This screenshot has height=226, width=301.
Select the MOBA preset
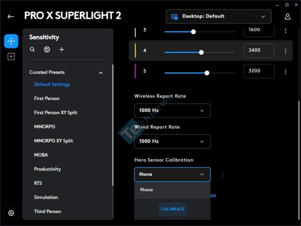click(41, 155)
